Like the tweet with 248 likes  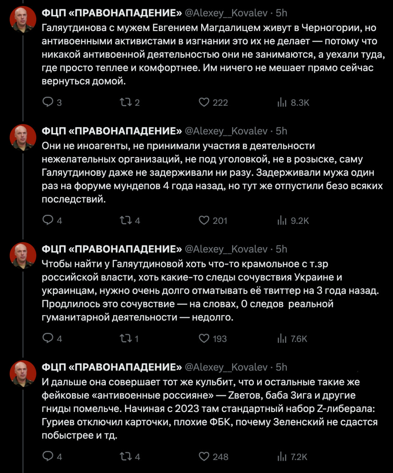tap(204, 456)
